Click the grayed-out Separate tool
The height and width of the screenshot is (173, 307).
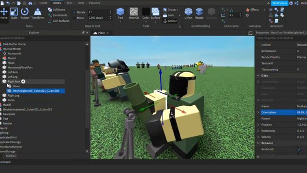click(212, 13)
